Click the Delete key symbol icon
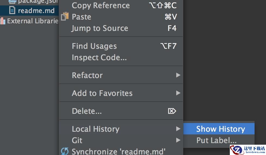Screen dimensions: 266x155 tap(172, 111)
